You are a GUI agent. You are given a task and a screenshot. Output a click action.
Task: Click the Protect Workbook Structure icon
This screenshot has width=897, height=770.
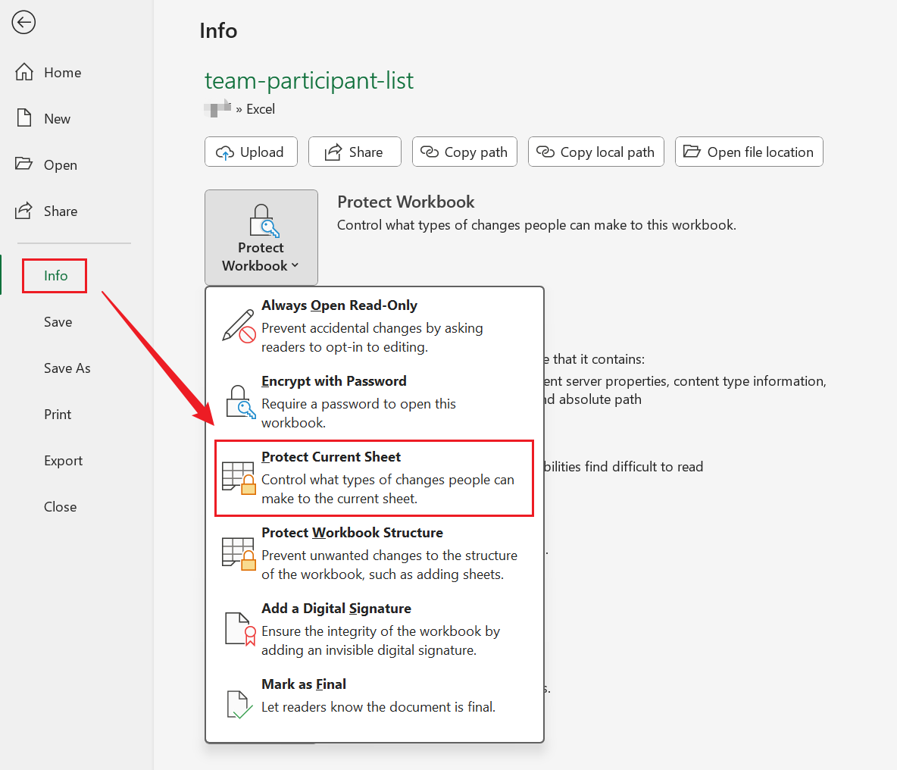239,553
